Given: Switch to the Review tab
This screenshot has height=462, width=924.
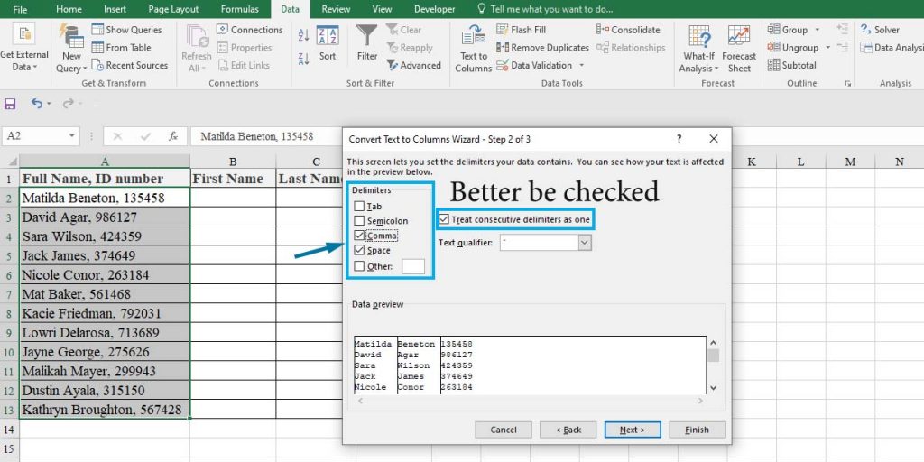Looking at the screenshot, I should pyautogui.click(x=336, y=9).
